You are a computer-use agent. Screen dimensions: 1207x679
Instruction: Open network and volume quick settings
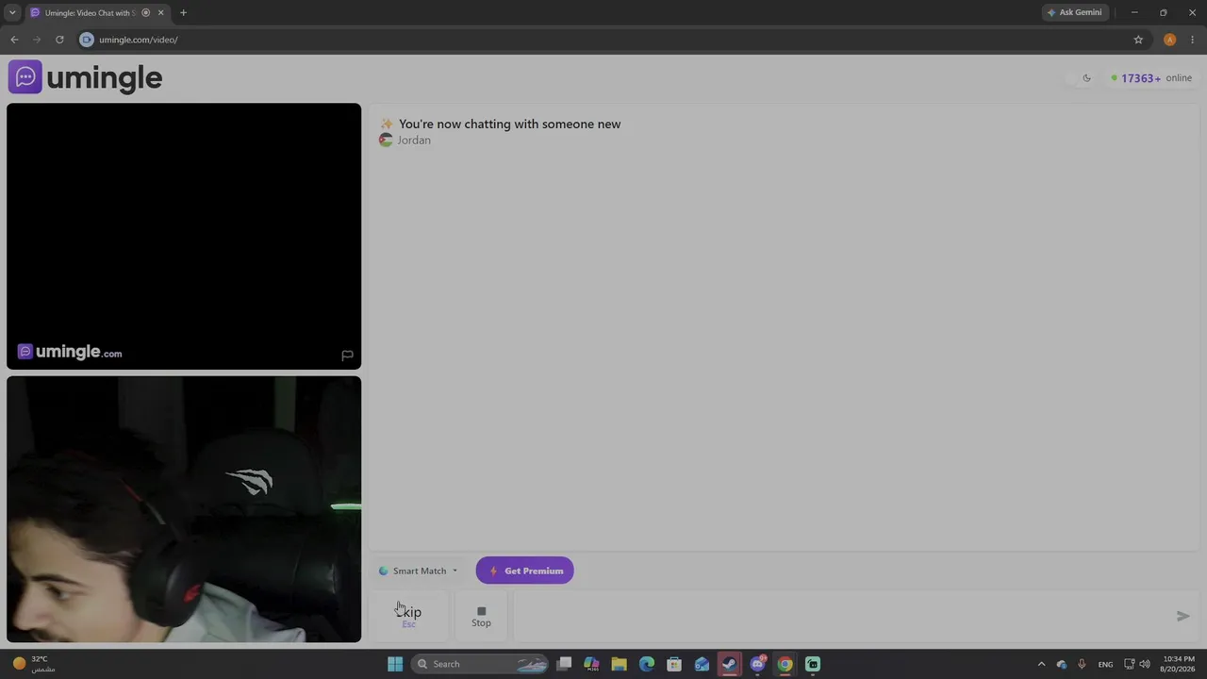(x=1136, y=664)
